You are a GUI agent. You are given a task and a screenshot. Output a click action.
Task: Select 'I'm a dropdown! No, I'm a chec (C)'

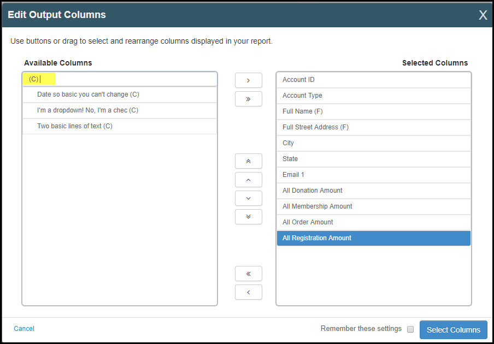[120, 110]
